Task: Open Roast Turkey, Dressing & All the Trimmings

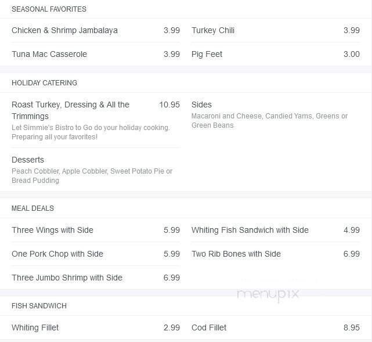Action: (x=70, y=110)
